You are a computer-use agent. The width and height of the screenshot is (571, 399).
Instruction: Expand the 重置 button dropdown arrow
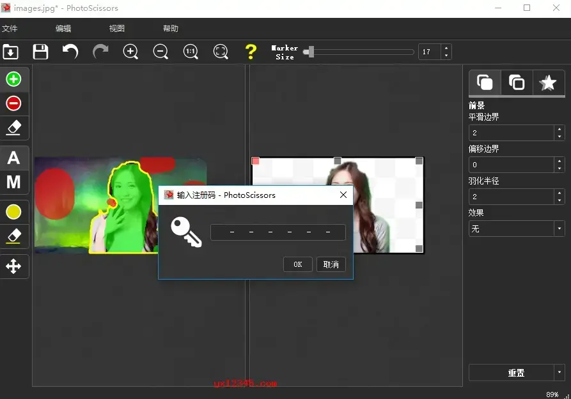[559, 373]
